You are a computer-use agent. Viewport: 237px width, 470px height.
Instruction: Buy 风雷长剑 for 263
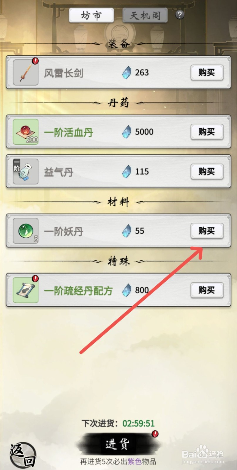[x=207, y=73]
